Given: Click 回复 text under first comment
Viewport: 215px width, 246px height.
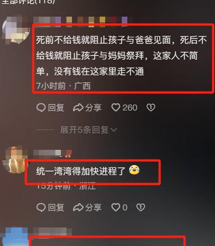Looking at the screenshot, I should 56,108.
